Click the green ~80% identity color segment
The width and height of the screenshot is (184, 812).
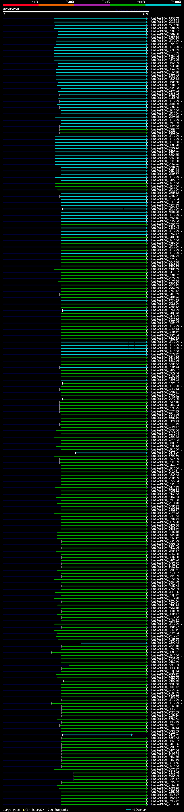(x=128, y=5)
